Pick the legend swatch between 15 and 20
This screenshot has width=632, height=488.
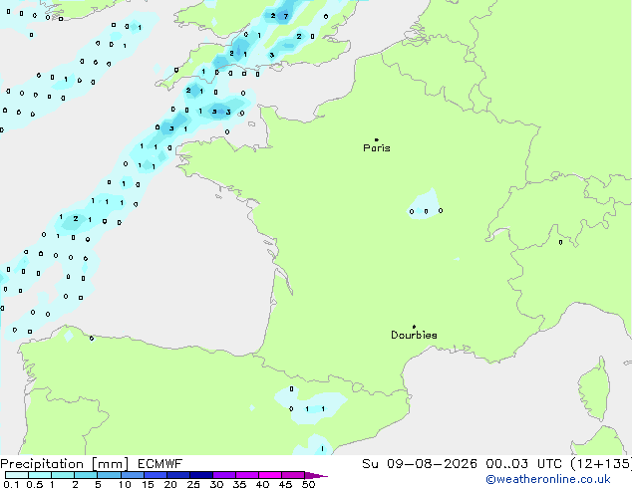tap(155, 475)
